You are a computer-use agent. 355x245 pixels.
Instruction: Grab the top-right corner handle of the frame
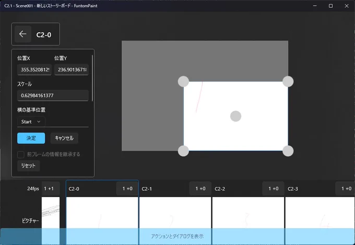pyautogui.click(x=288, y=82)
